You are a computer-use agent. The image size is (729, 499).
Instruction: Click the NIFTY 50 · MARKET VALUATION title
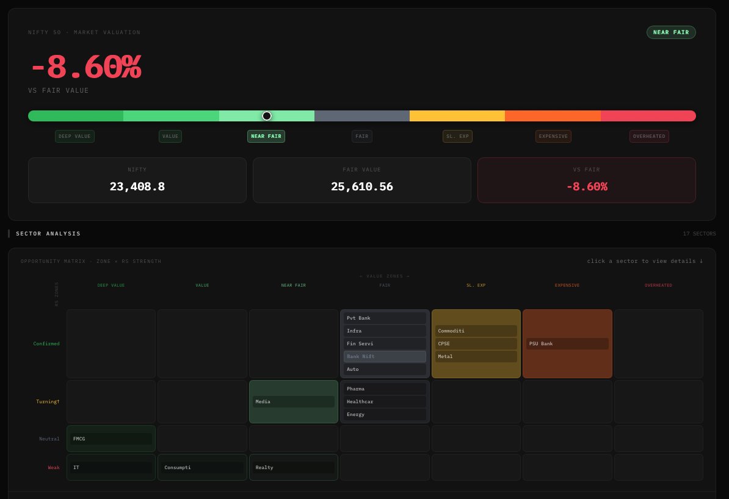pos(84,32)
